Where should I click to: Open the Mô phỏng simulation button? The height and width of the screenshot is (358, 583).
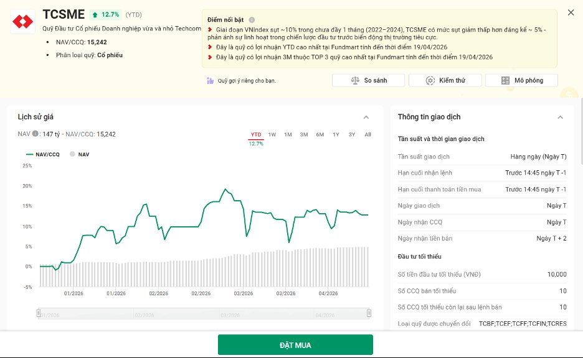coord(521,81)
